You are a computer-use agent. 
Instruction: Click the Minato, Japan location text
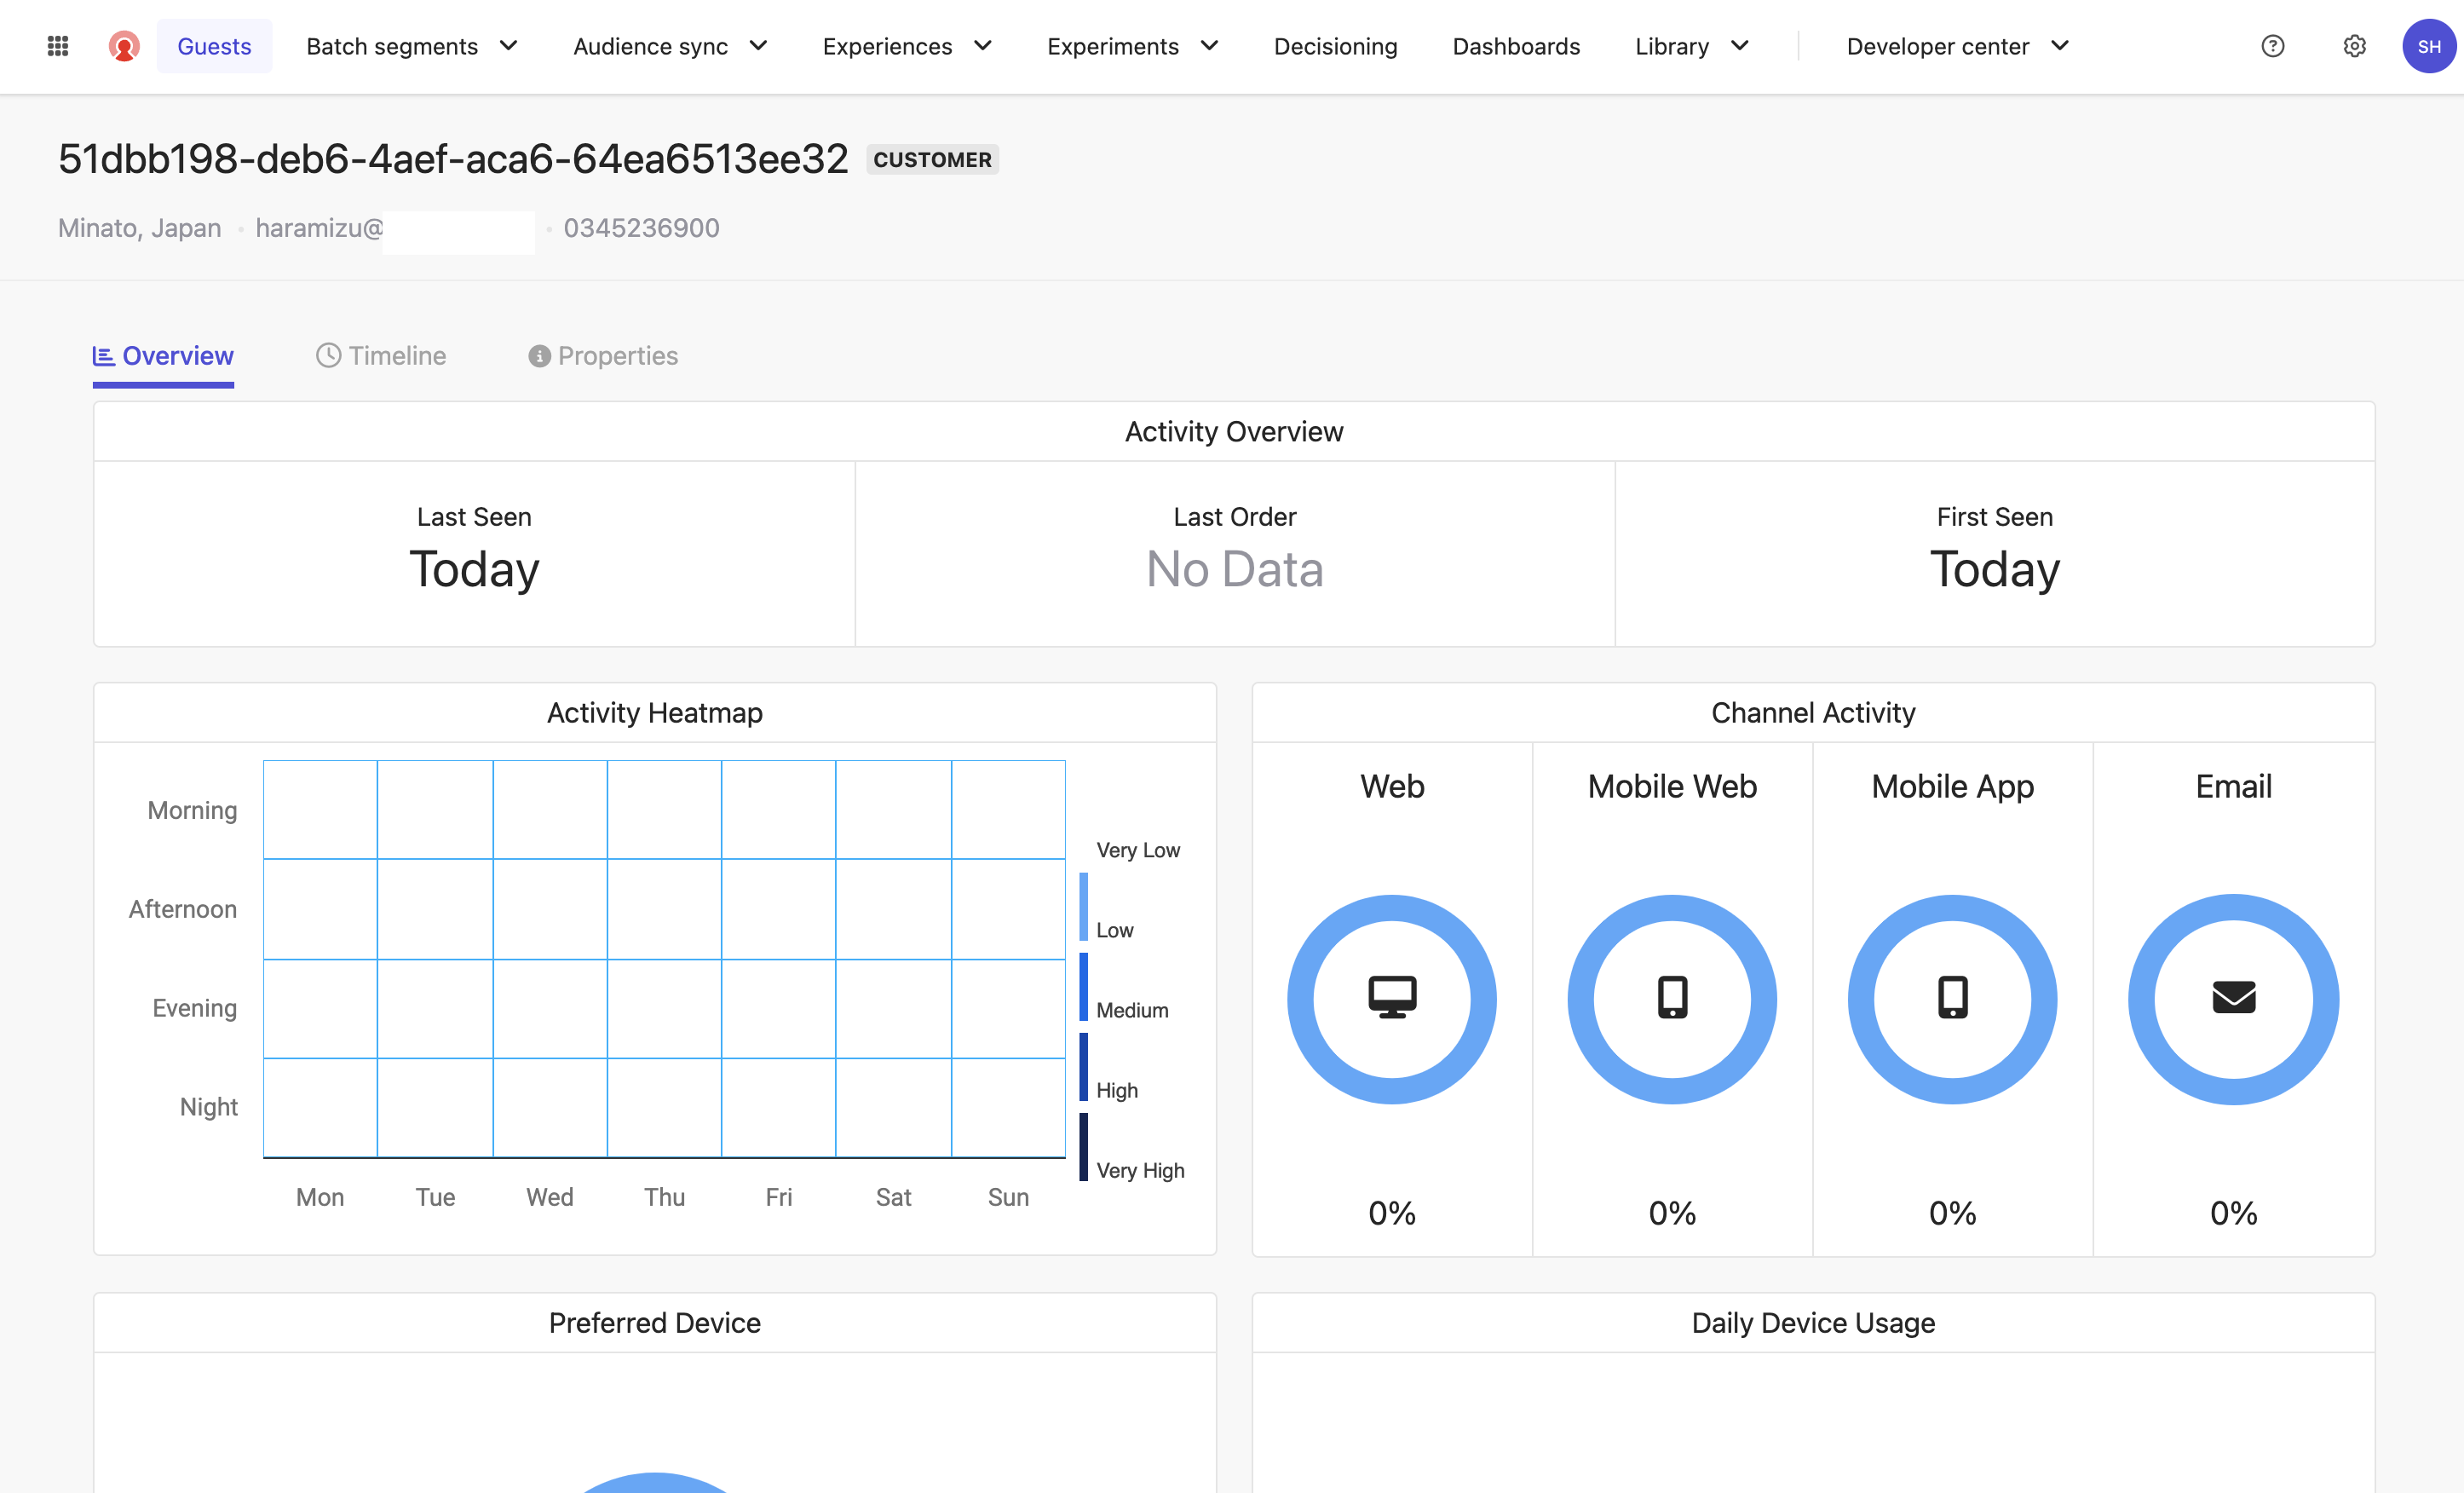point(139,228)
